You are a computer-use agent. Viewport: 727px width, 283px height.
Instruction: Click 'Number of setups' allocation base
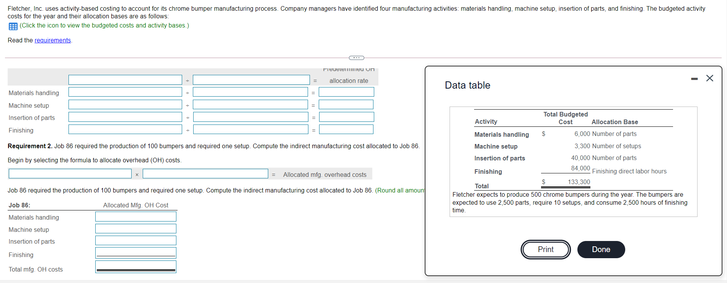pyautogui.click(x=616, y=146)
